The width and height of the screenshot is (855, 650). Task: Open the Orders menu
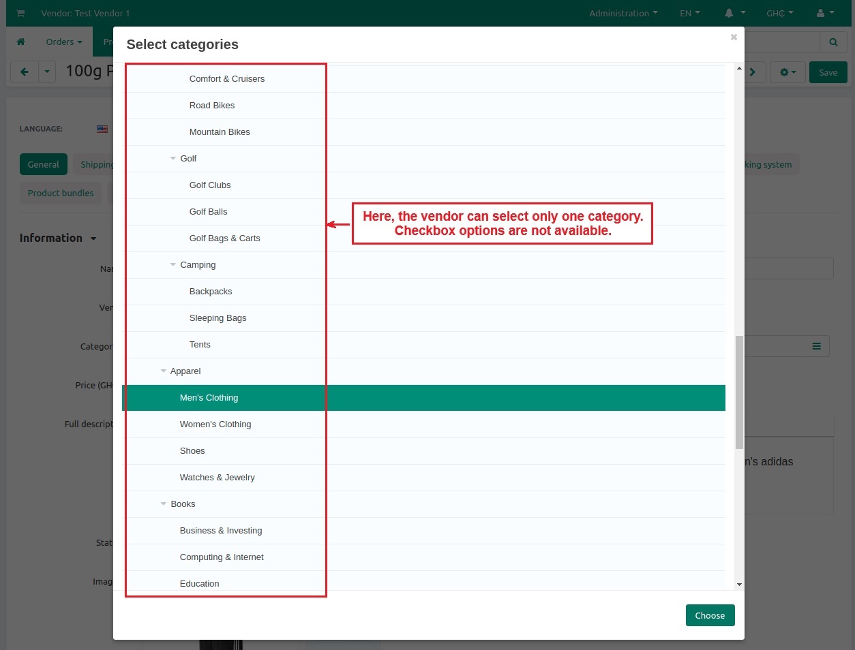pos(63,42)
